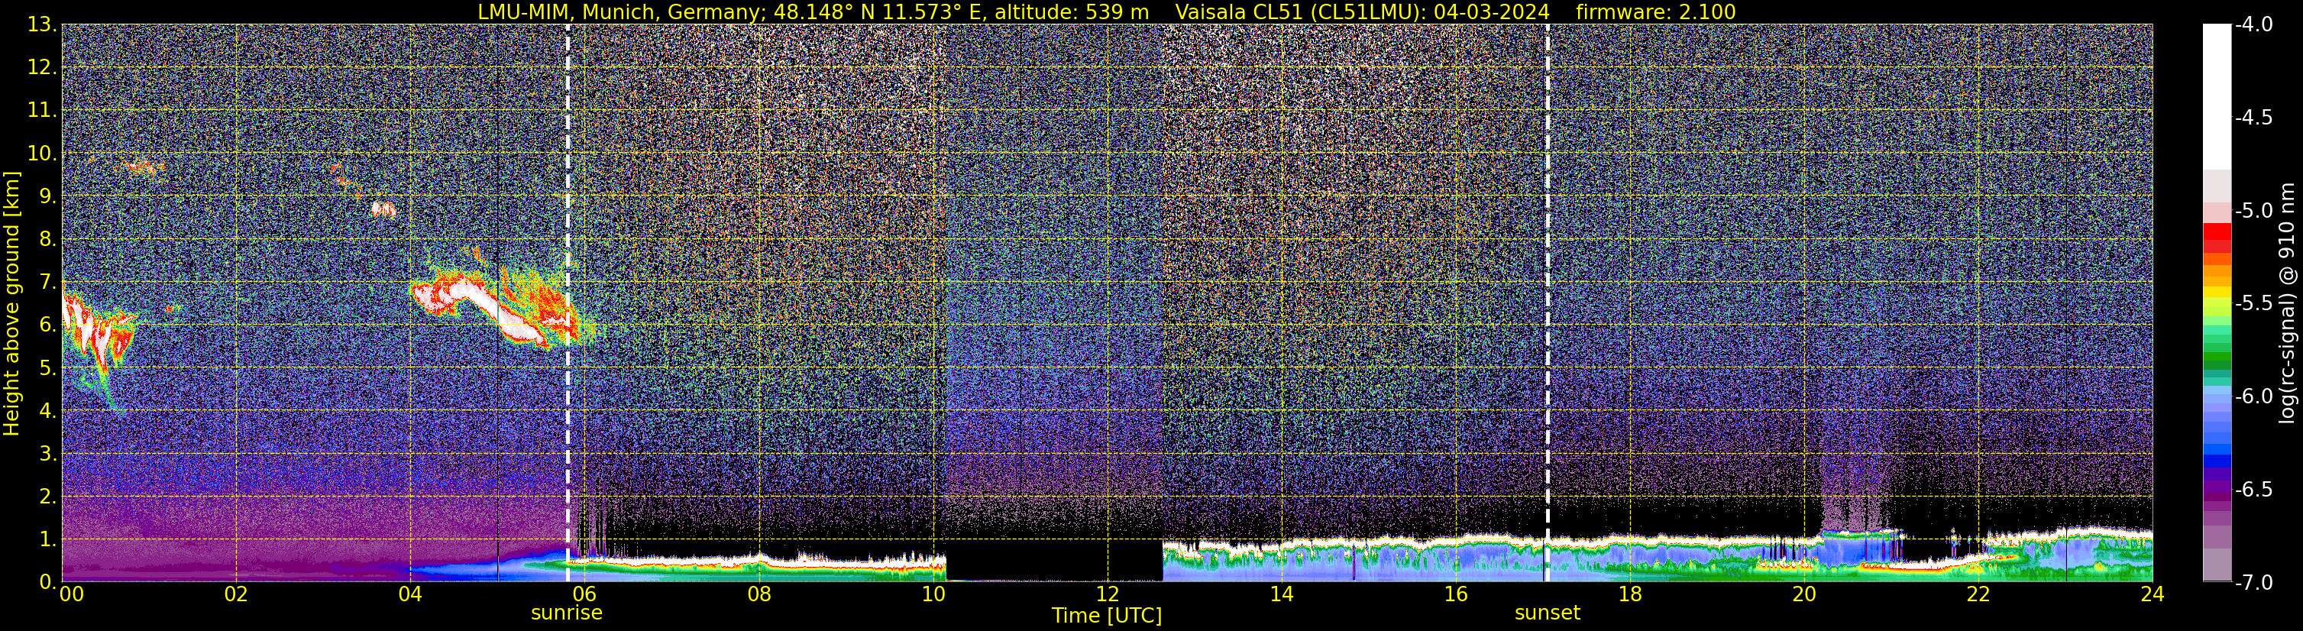Click the '24' time axis tick label
Image resolution: width=2303 pixels, height=631 pixels.
(x=2152, y=594)
